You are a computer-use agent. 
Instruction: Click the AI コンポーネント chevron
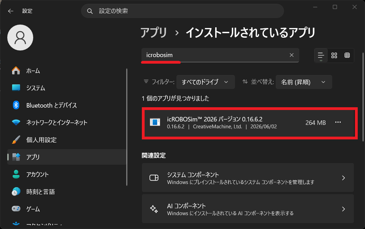pyautogui.click(x=343, y=209)
